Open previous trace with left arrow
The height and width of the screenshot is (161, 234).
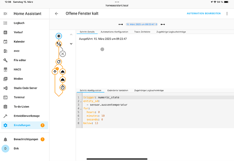coord(121,24)
